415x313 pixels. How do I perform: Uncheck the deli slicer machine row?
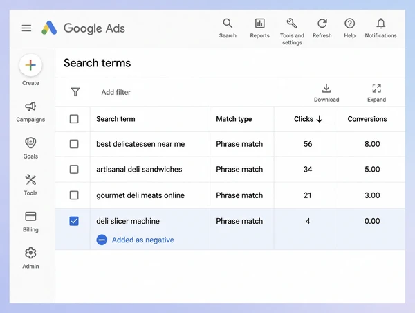pyautogui.click(x=74, y=221)
